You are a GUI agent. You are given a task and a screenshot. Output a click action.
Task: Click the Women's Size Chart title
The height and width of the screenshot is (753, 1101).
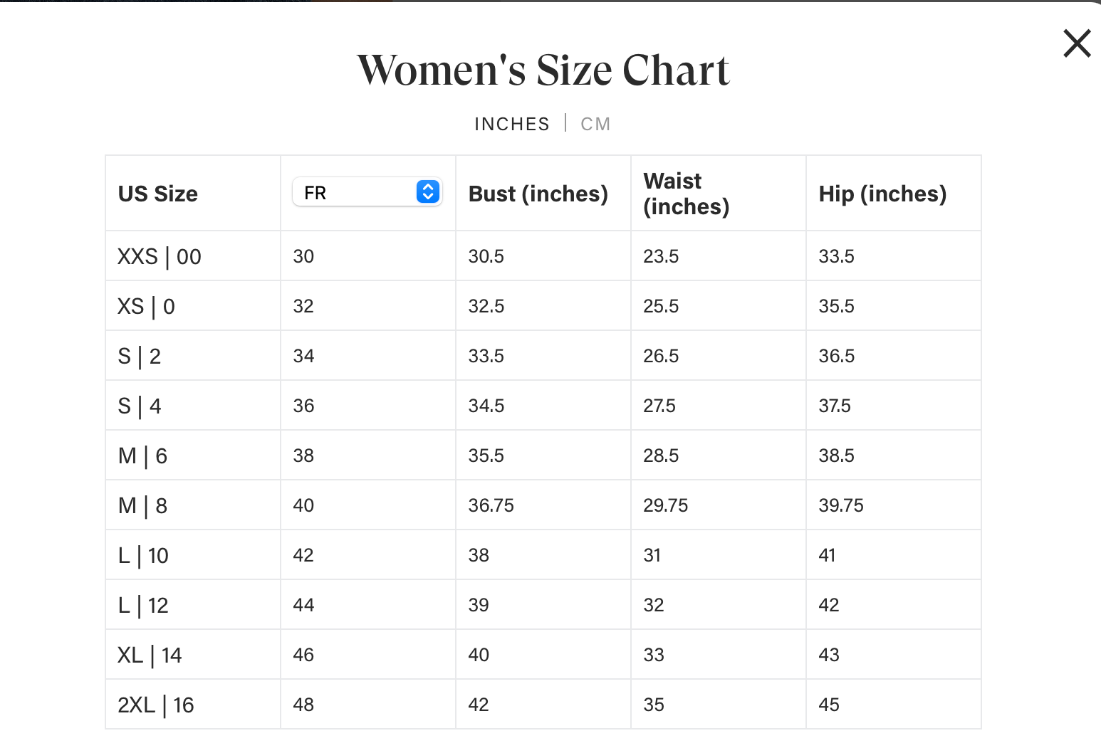(543, 70)
